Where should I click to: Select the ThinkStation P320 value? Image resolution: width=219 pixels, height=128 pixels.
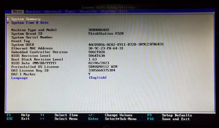(106, 34)
